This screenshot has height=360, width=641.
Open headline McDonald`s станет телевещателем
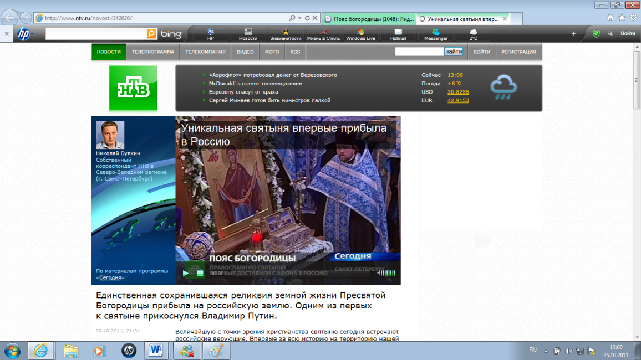[x=256, y=83]
